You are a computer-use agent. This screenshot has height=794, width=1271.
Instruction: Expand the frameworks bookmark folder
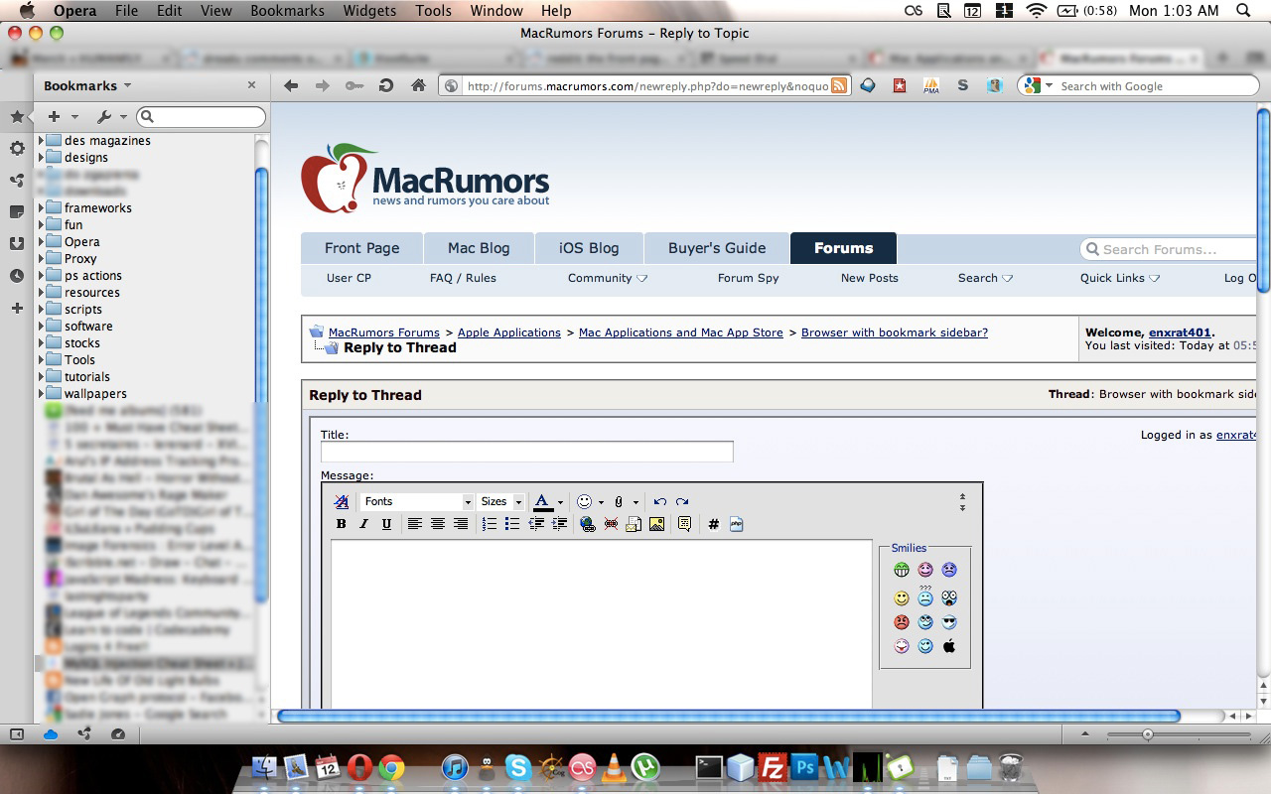[42, 207]
